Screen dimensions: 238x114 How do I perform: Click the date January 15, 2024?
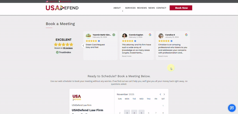click(x=172, y=37)
